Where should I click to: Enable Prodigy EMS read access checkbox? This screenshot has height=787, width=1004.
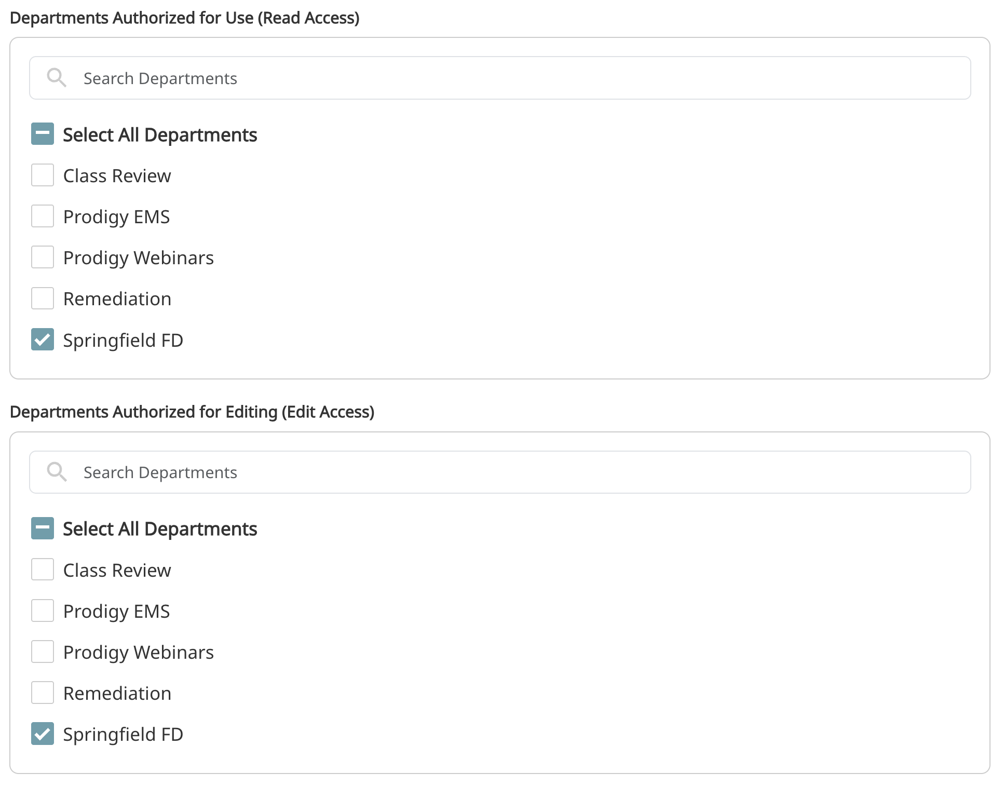click(x=43, y=216)
